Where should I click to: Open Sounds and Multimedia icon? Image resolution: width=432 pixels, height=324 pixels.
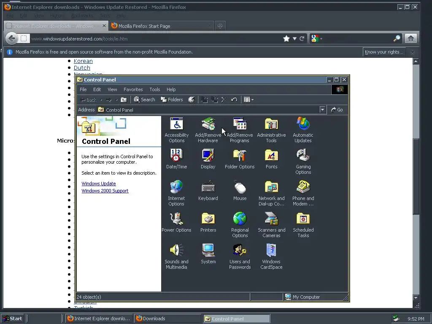coord(176,257)
